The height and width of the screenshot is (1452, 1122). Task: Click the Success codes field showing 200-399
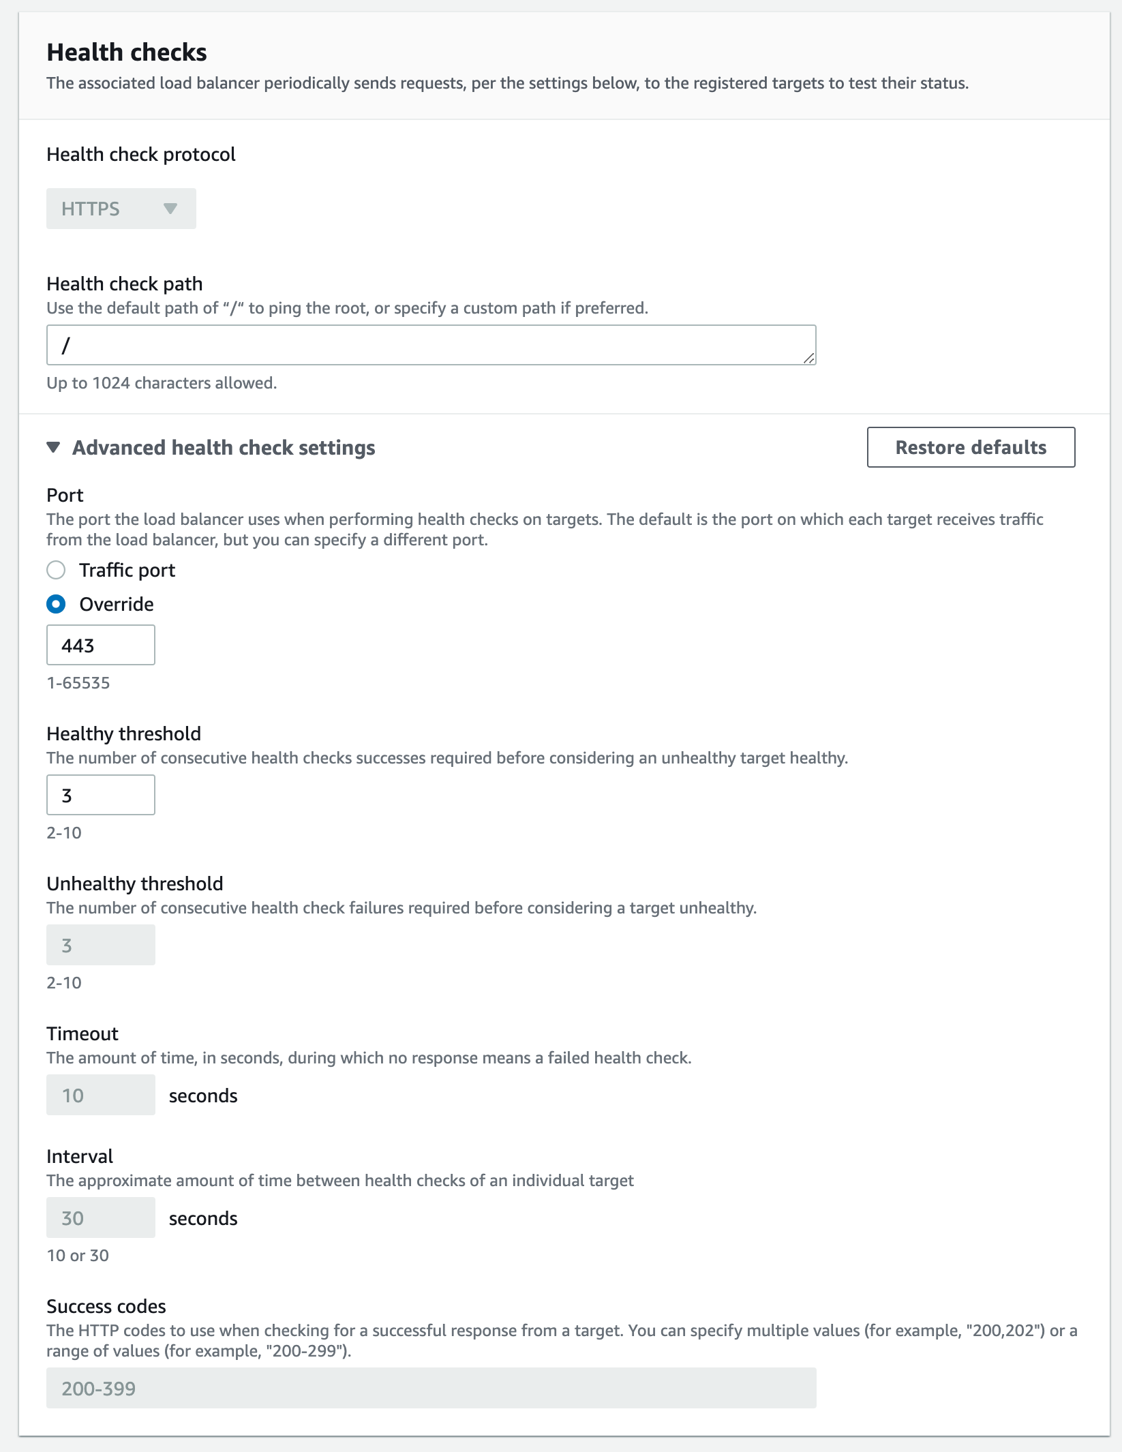pyautogui.click(x=429, y=1387)
